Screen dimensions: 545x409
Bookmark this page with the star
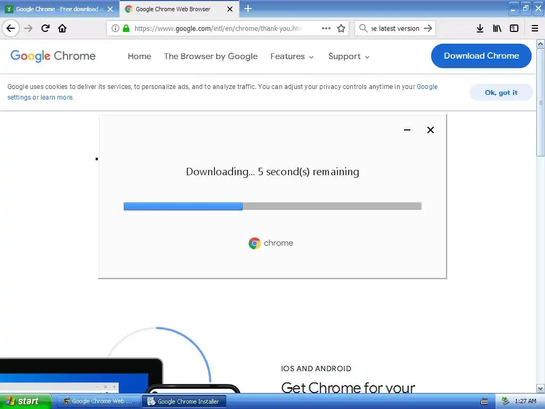[x=341, y=28]
